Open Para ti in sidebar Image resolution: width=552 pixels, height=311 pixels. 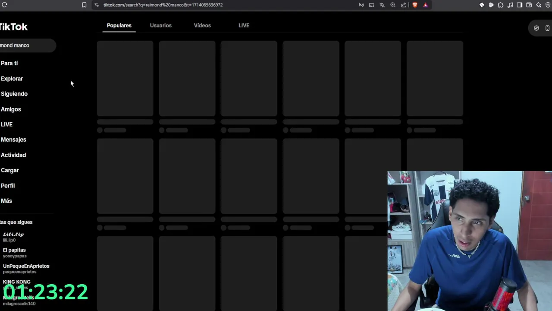point(9,63)
